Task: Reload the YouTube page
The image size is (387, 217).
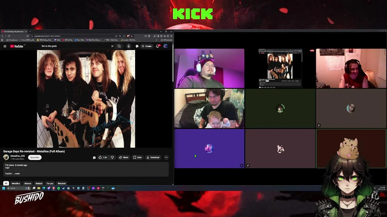Action: (x=9, y=36)
